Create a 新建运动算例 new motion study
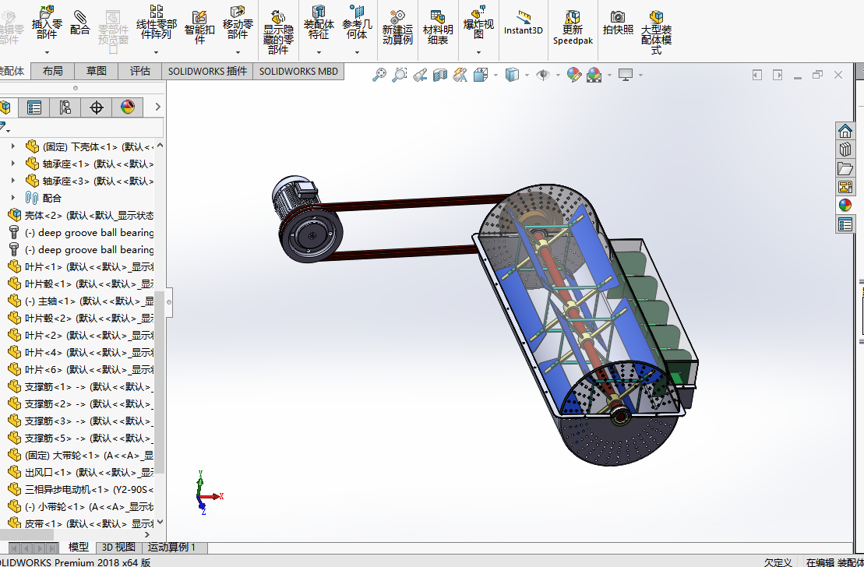The image size is (864, 567). coord(397,27)
